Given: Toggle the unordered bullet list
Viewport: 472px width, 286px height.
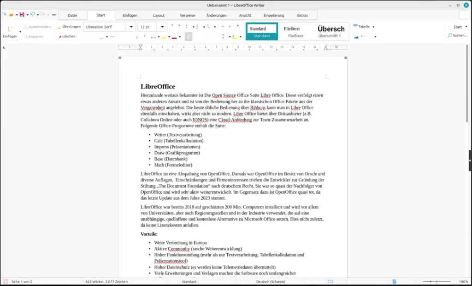Looking at the screenshot, I should point(187,26).
